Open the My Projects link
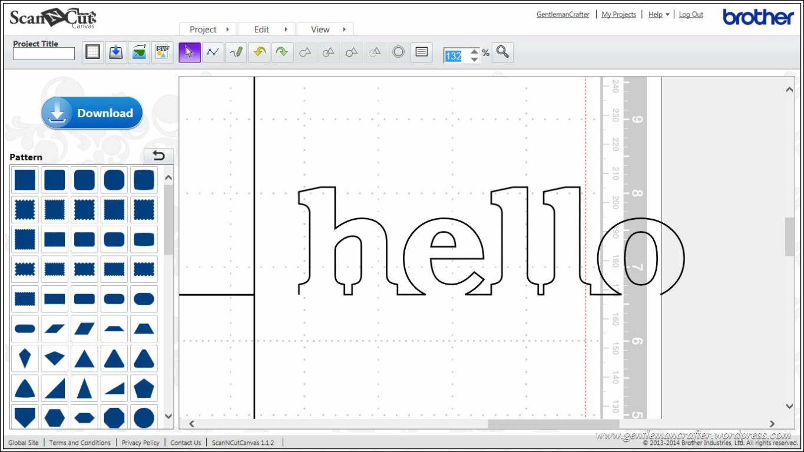Screen dimensions: 804x452 coord(618,15)
